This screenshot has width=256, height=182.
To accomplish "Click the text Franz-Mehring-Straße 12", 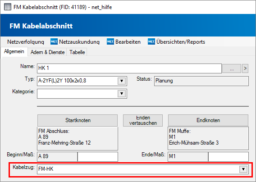I will (x=64, y=143).
